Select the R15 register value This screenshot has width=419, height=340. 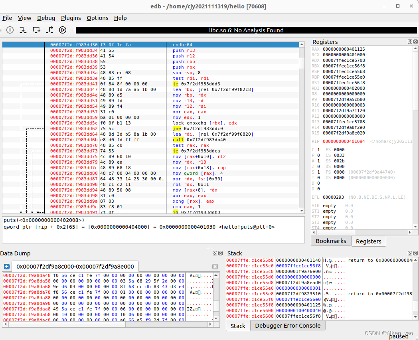tap(344, 133)
